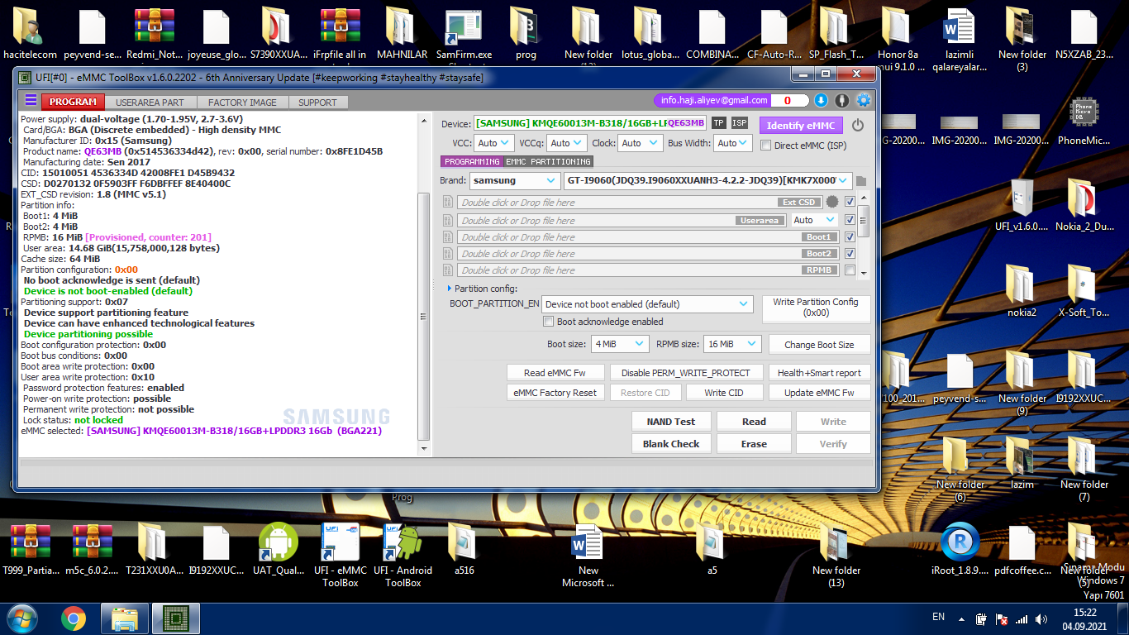Open the GT-I9060 model dropdown
Screen dimensions: 1129x635
pos(707,180)
